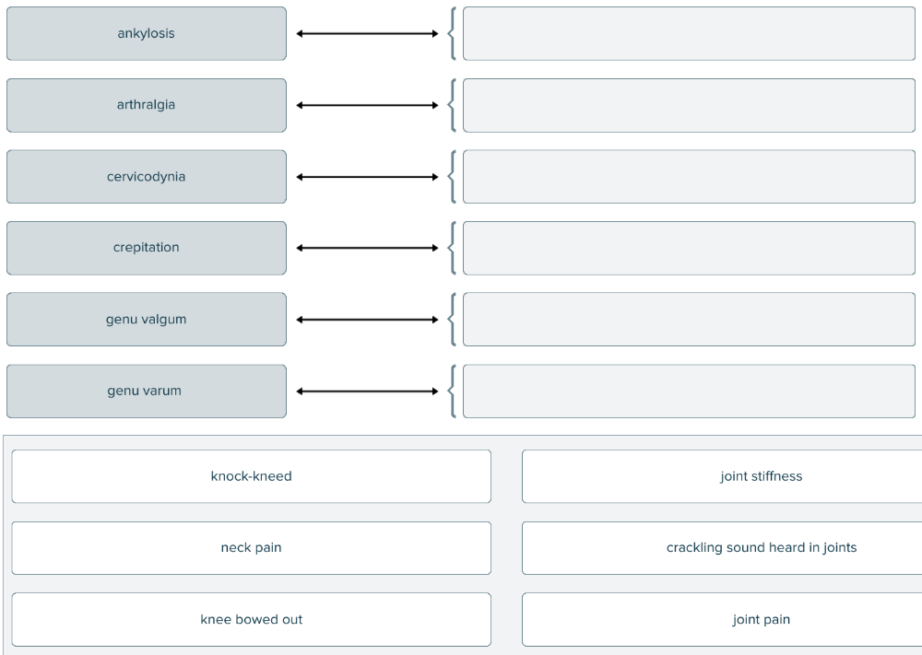Pick the joint stiffness answer tile
Screen dimensions: 922x655
723,476
